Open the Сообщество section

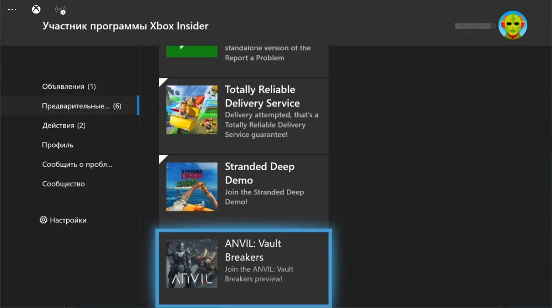[64, 184]
